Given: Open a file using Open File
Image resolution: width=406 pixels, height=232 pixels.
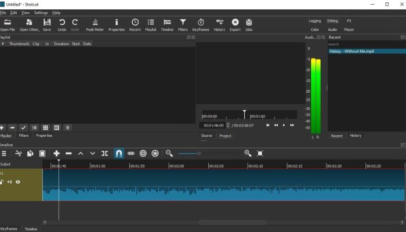Looking at the screenshot, I should coord(8,25).
